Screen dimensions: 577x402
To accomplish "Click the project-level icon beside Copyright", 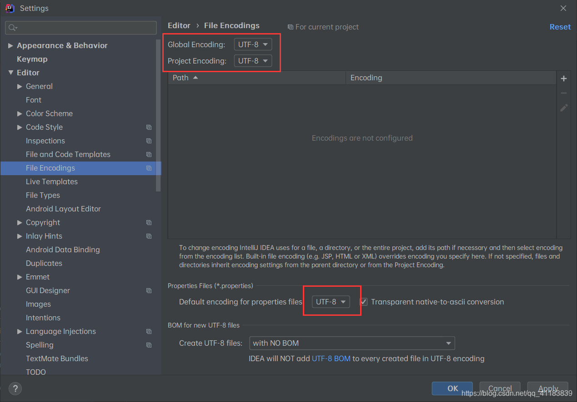I will click(149, 223).
